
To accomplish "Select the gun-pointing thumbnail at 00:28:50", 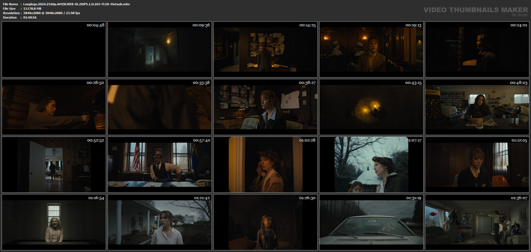I will [54, 107].
